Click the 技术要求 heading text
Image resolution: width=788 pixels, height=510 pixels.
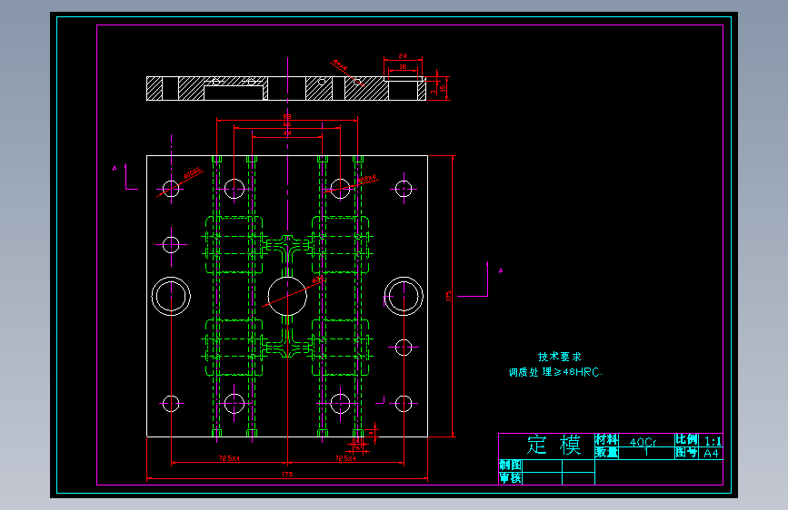coord(559,357)
